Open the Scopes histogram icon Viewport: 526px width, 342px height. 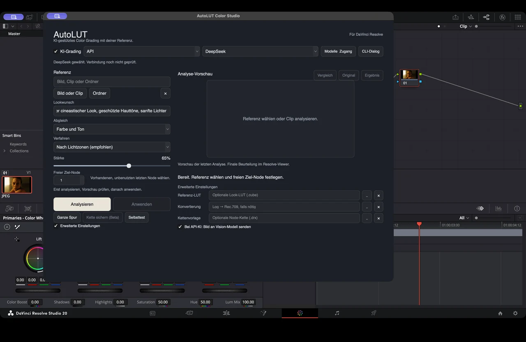pos(499,208)
